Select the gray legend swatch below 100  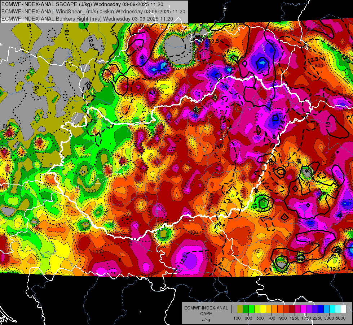tap(234, 309)
